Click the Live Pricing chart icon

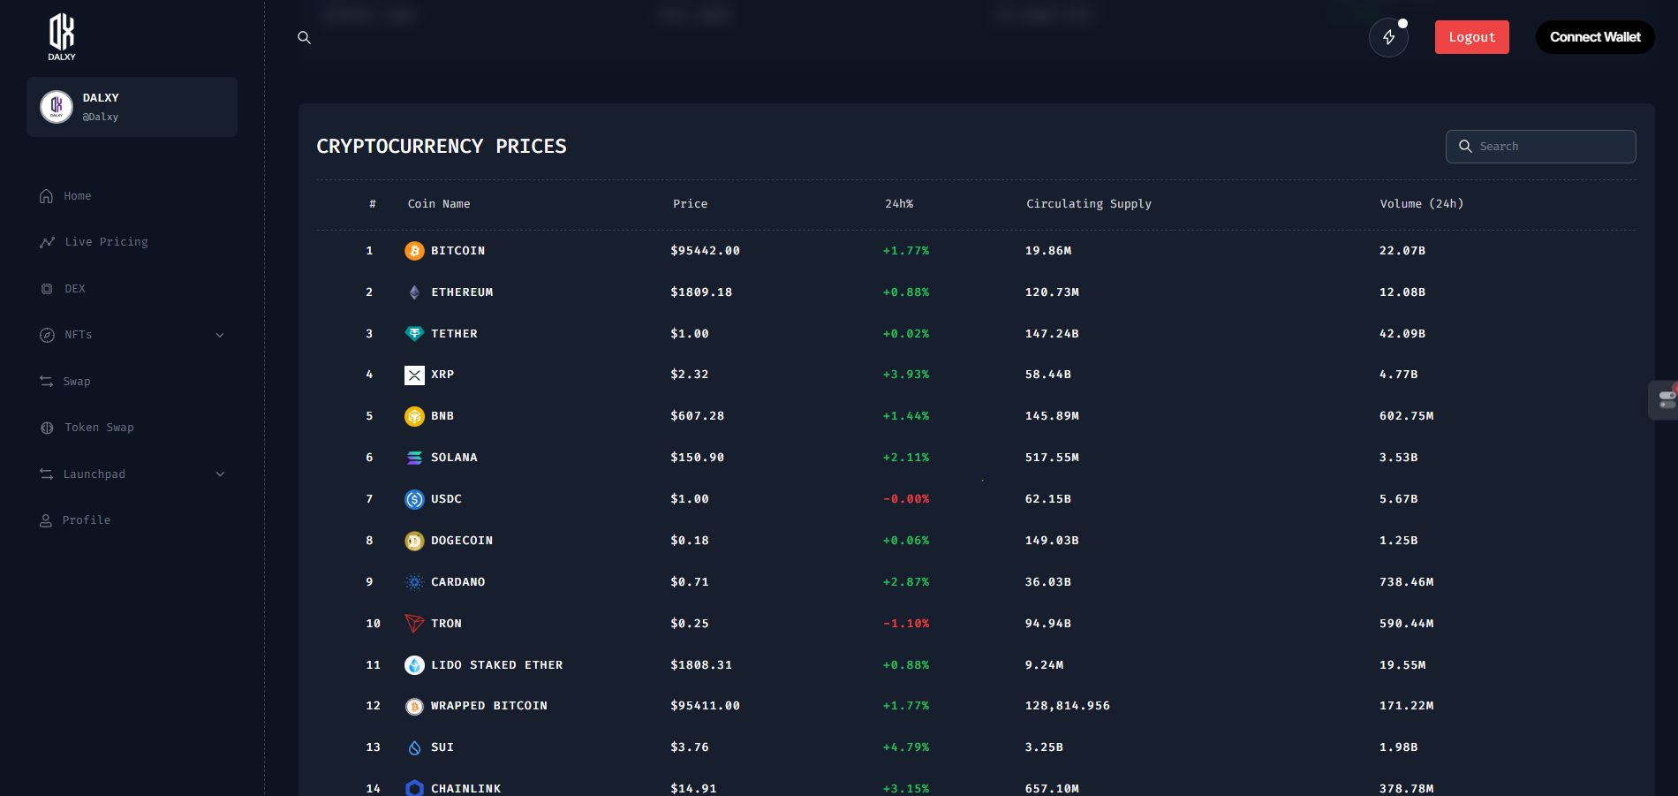pyautogui.click(x=47, y=242)
